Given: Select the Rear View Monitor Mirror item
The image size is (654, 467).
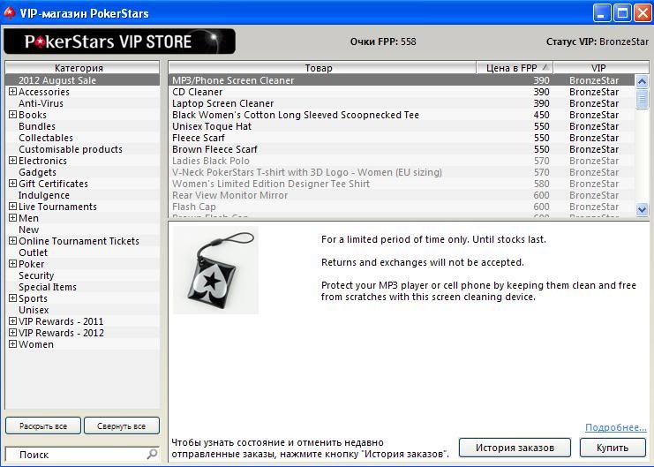Looking at the screenshot, I should click(x=402, y=195).
